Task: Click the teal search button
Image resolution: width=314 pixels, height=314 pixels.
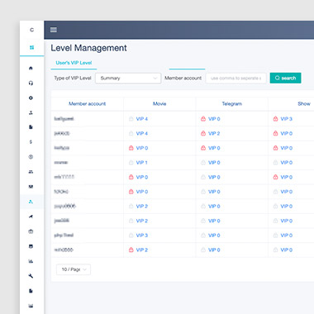Action: coord(285,78)
